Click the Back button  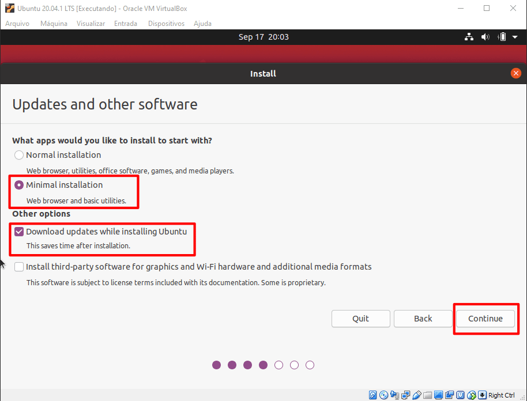click(x=423, y=319)
